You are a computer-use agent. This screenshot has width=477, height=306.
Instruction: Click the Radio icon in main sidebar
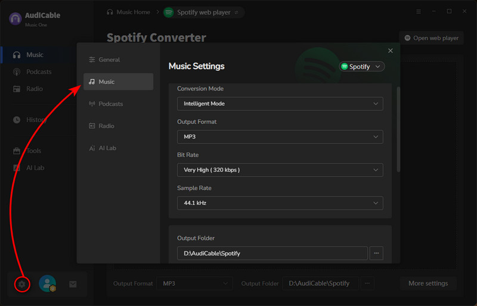coord(17,89)
